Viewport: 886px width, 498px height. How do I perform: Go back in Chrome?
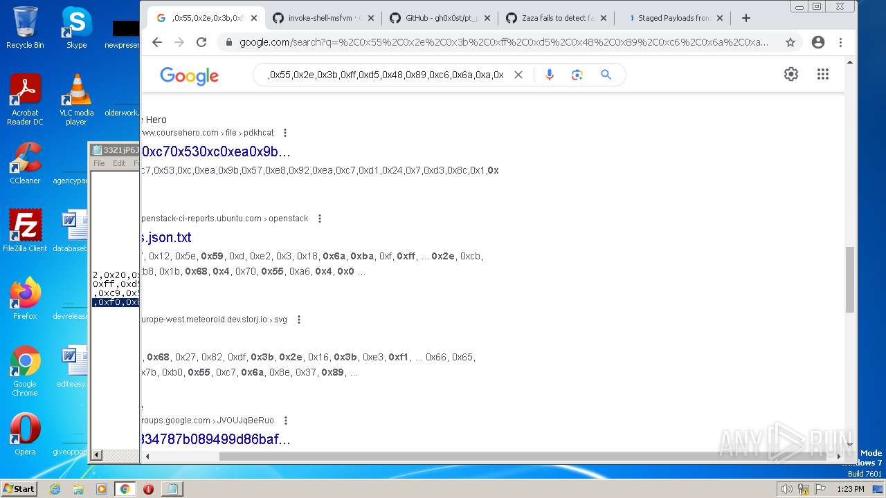[157, 42]
